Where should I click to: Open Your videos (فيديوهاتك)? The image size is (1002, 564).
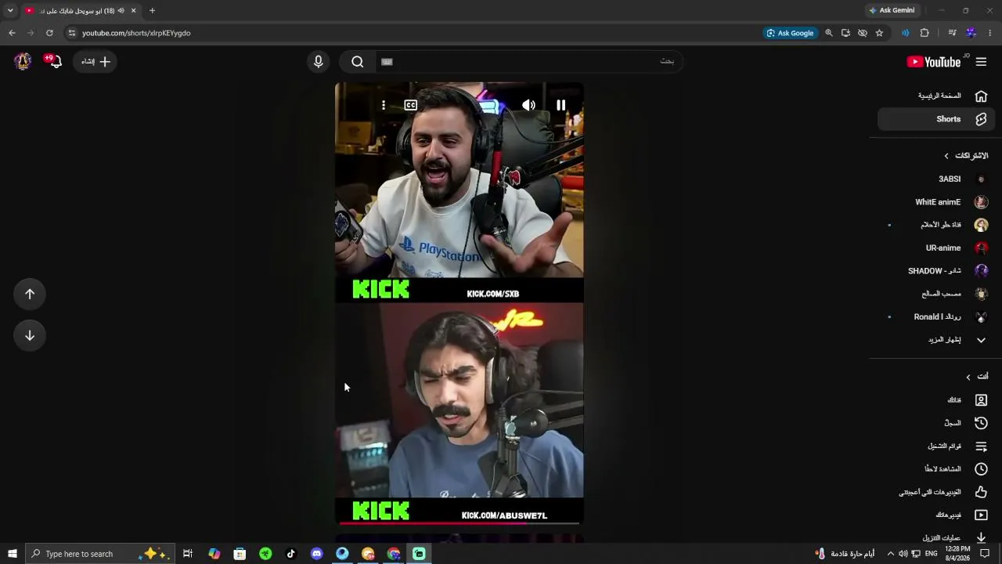tap(936, 515)
